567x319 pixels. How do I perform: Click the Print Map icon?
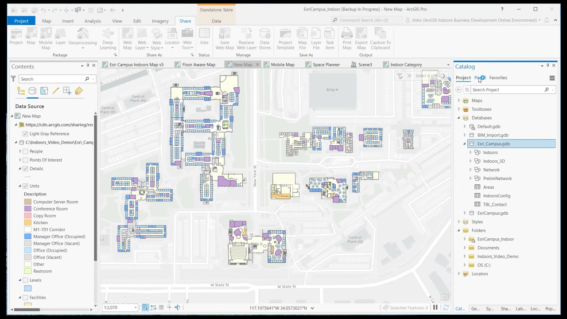347,39
